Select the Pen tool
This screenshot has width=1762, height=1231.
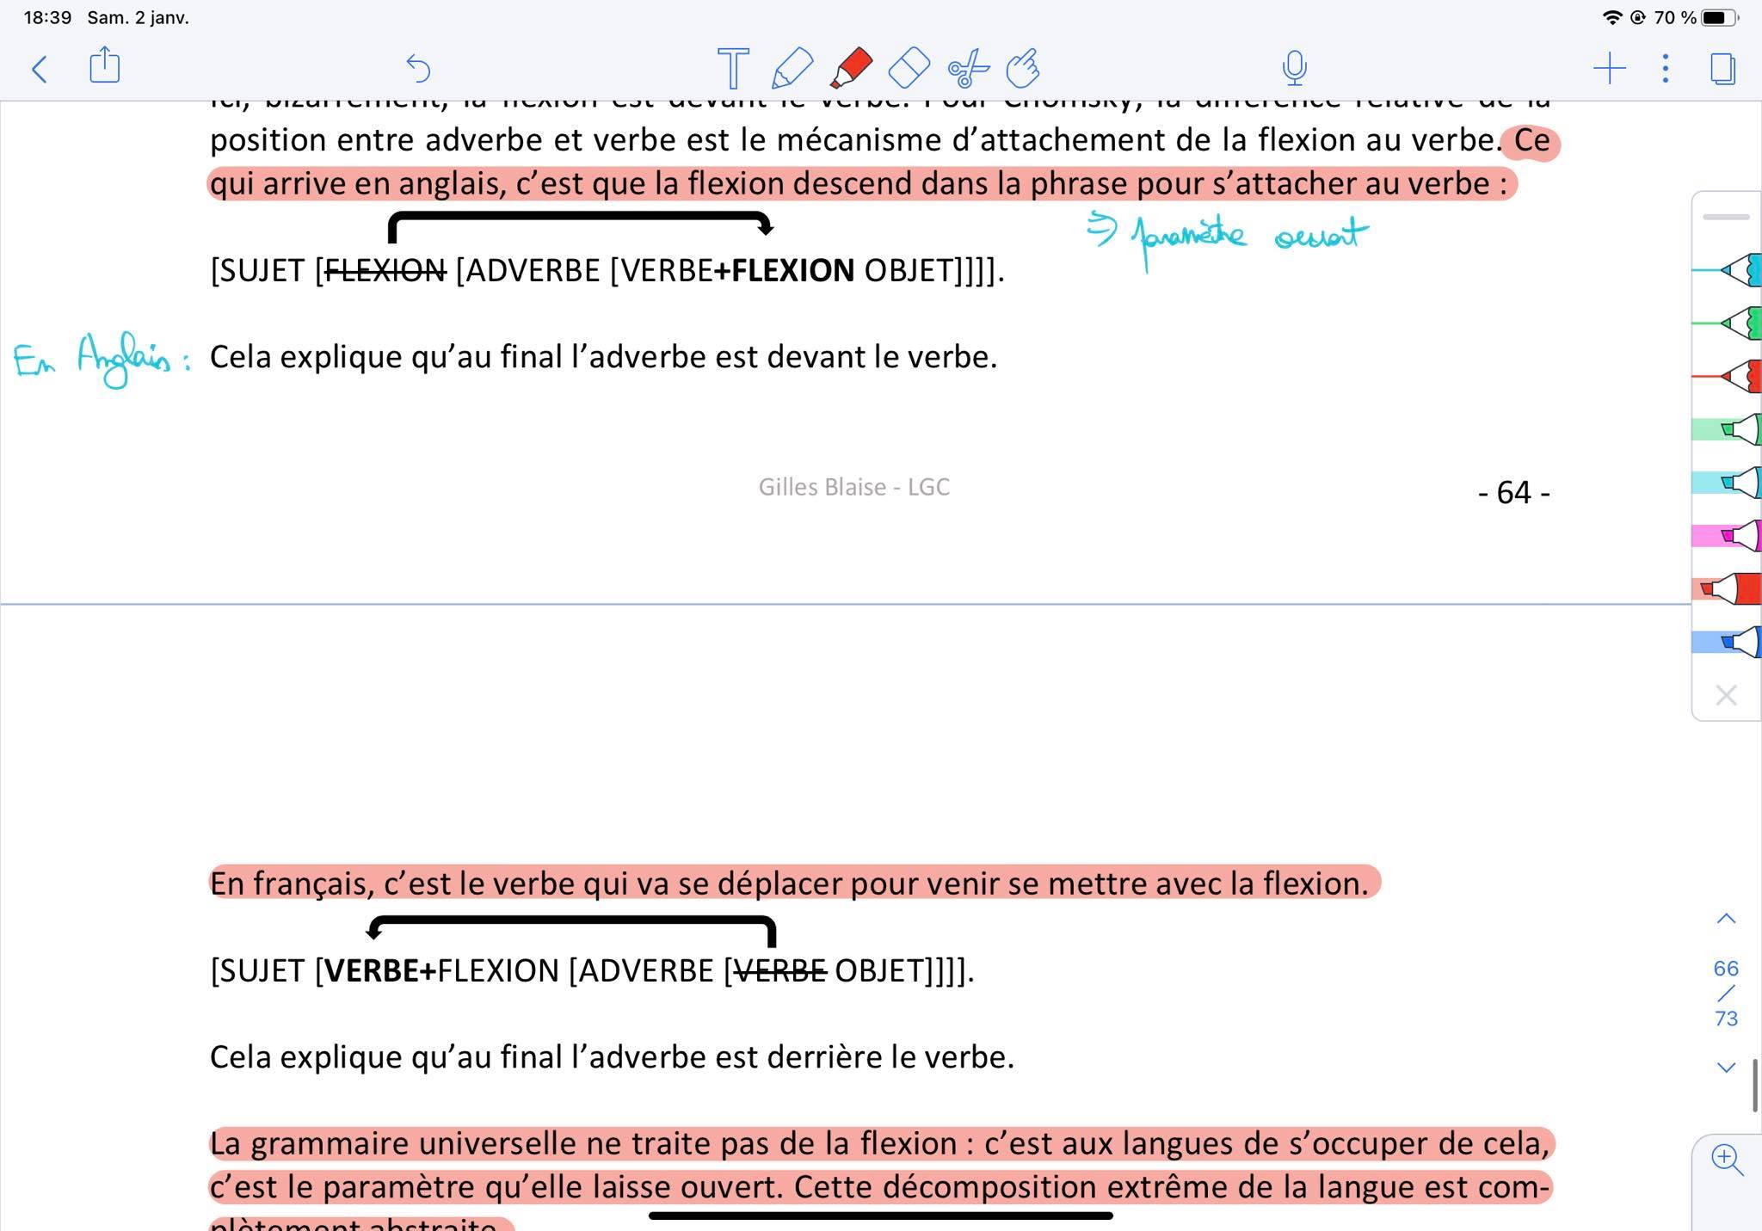pyautogui.click(x=792, y=68)
